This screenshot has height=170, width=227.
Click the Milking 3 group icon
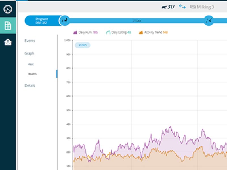tap(193, 7)
